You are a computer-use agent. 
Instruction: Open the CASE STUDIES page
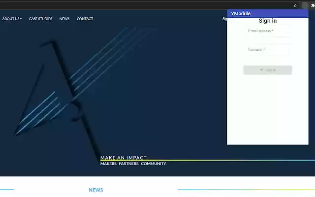coord(40,19)
